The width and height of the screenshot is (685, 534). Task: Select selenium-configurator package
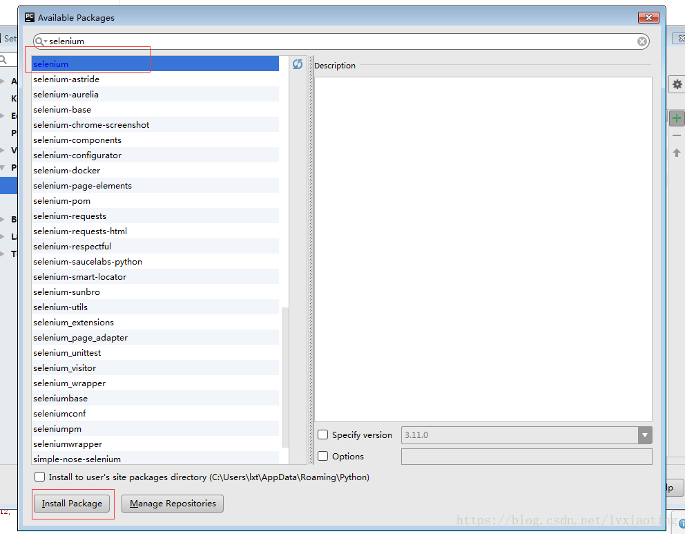[155, 155]
